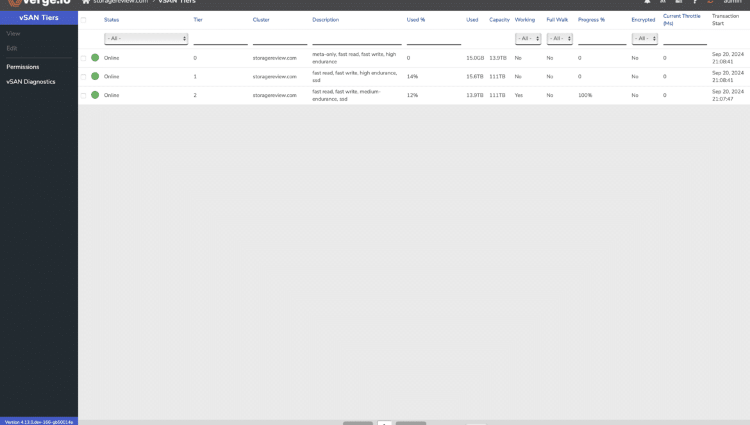This screenshot has height=425, width=750.
Task: Sort by the Used % column header
Action: (x=415, y=20)
